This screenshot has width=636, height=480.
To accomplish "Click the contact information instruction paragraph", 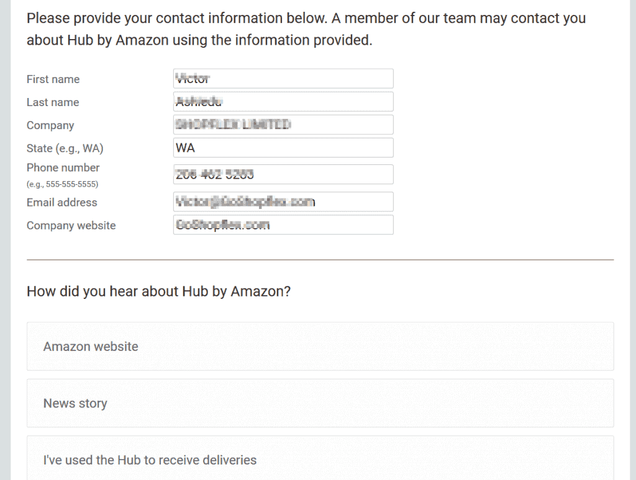I will click(306, 29).
